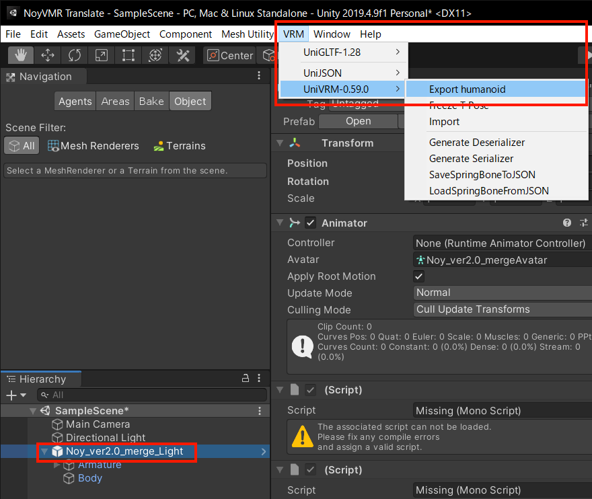Select the Scale tool
Image resolution: width=592 pixels, height=499 pixels.
click(x=101, y=56)
